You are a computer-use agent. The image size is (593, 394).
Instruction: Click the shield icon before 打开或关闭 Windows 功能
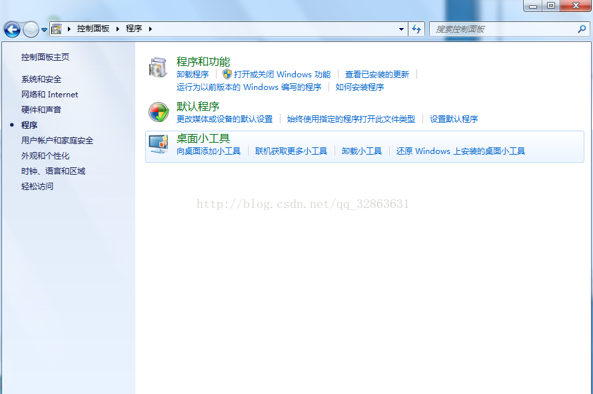pos(227,74)
